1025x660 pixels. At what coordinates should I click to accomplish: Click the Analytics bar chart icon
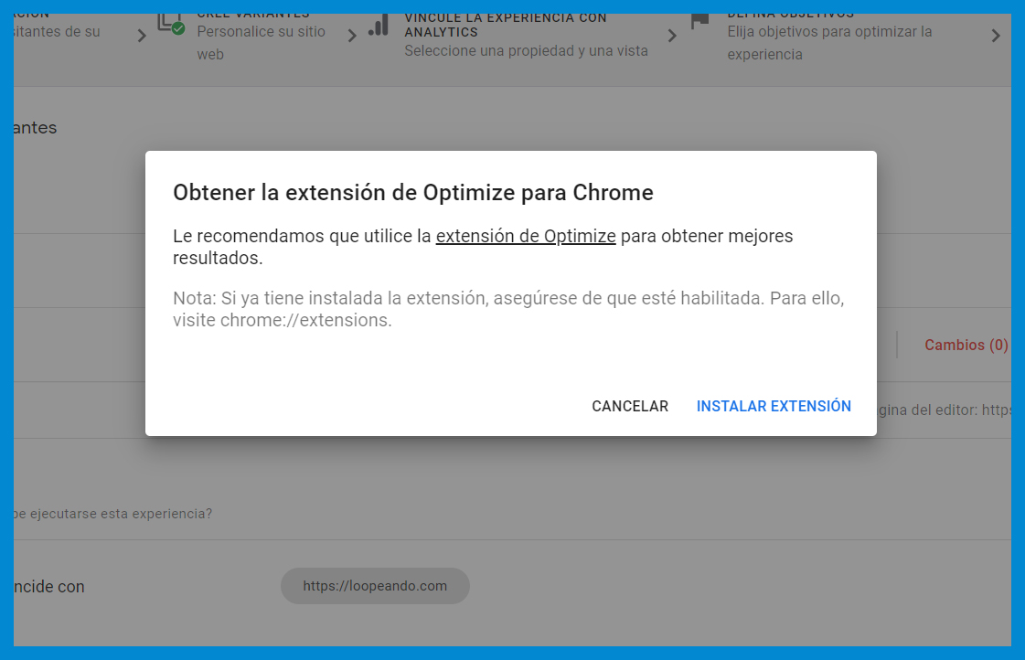click(x=379, y=25)
